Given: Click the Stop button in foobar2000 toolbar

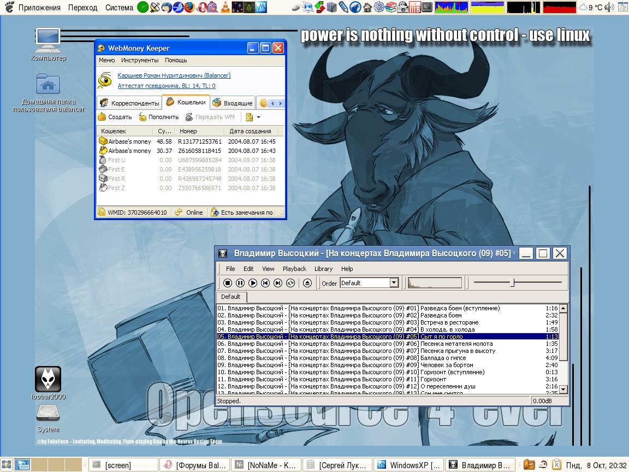Looking at the screenshot, I should (x=228, y=283).
